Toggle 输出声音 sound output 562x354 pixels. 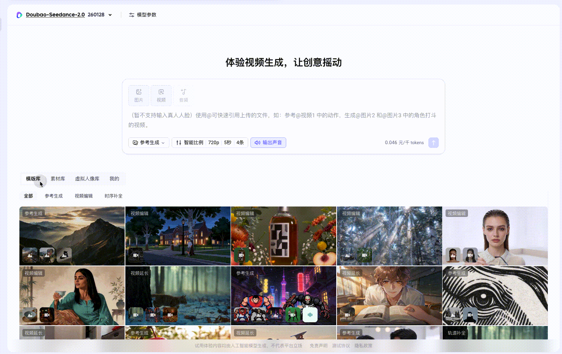pyautogui.click(x=268, y=143)
